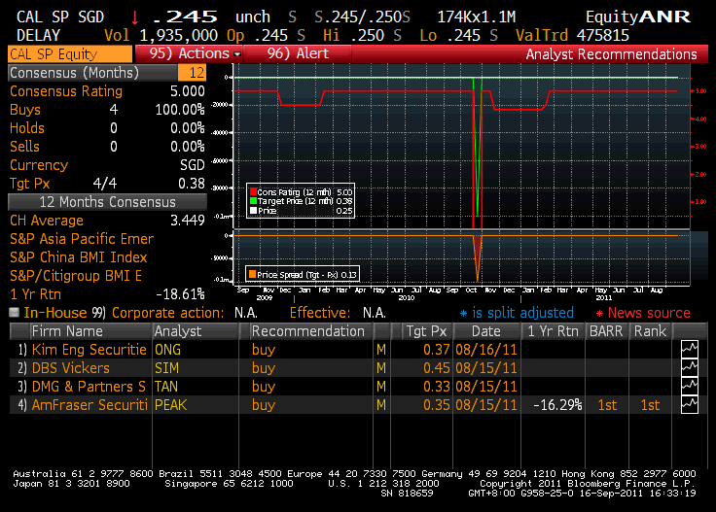Sort by Recommendation column header

click(x=311, y=331)
